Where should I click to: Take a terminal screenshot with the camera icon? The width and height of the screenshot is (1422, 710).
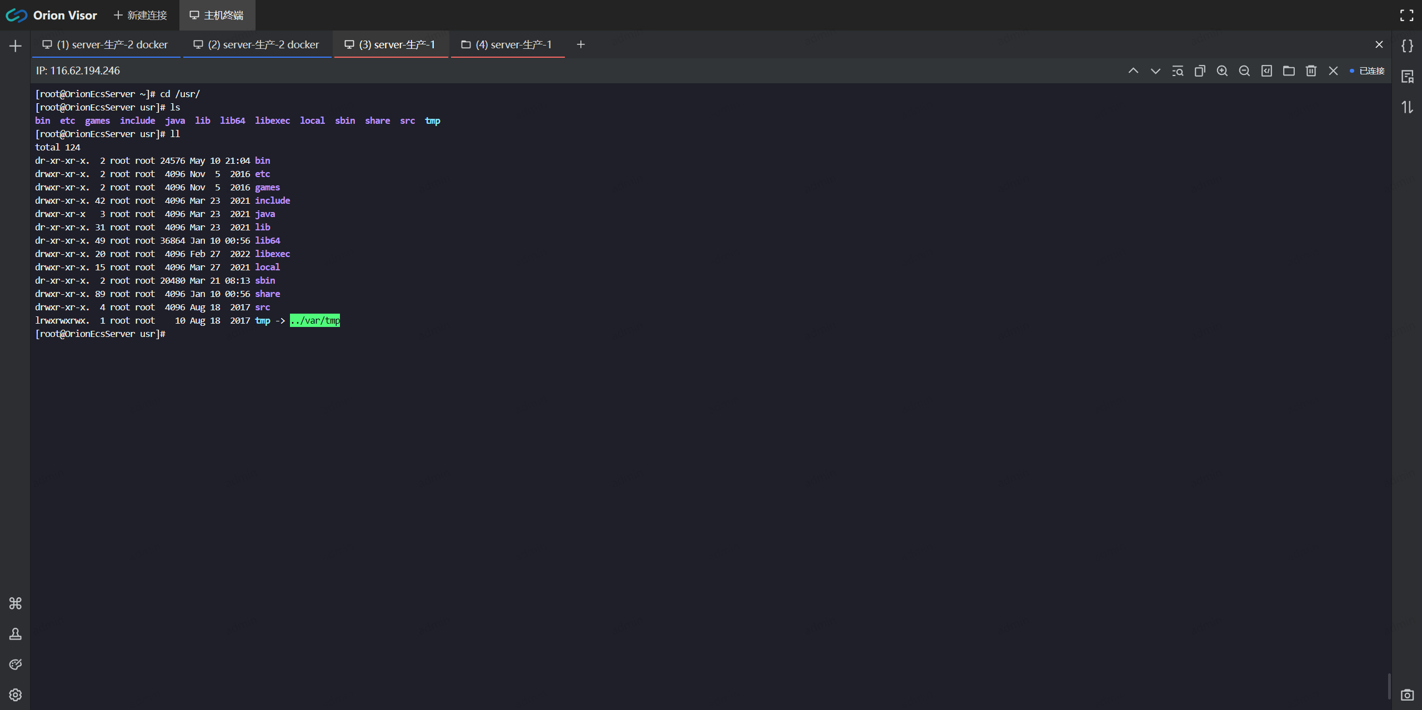point(1407,694)
